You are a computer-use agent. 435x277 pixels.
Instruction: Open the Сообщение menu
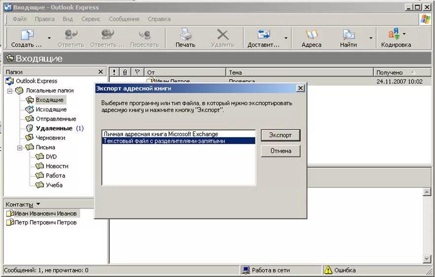point(124,19)
